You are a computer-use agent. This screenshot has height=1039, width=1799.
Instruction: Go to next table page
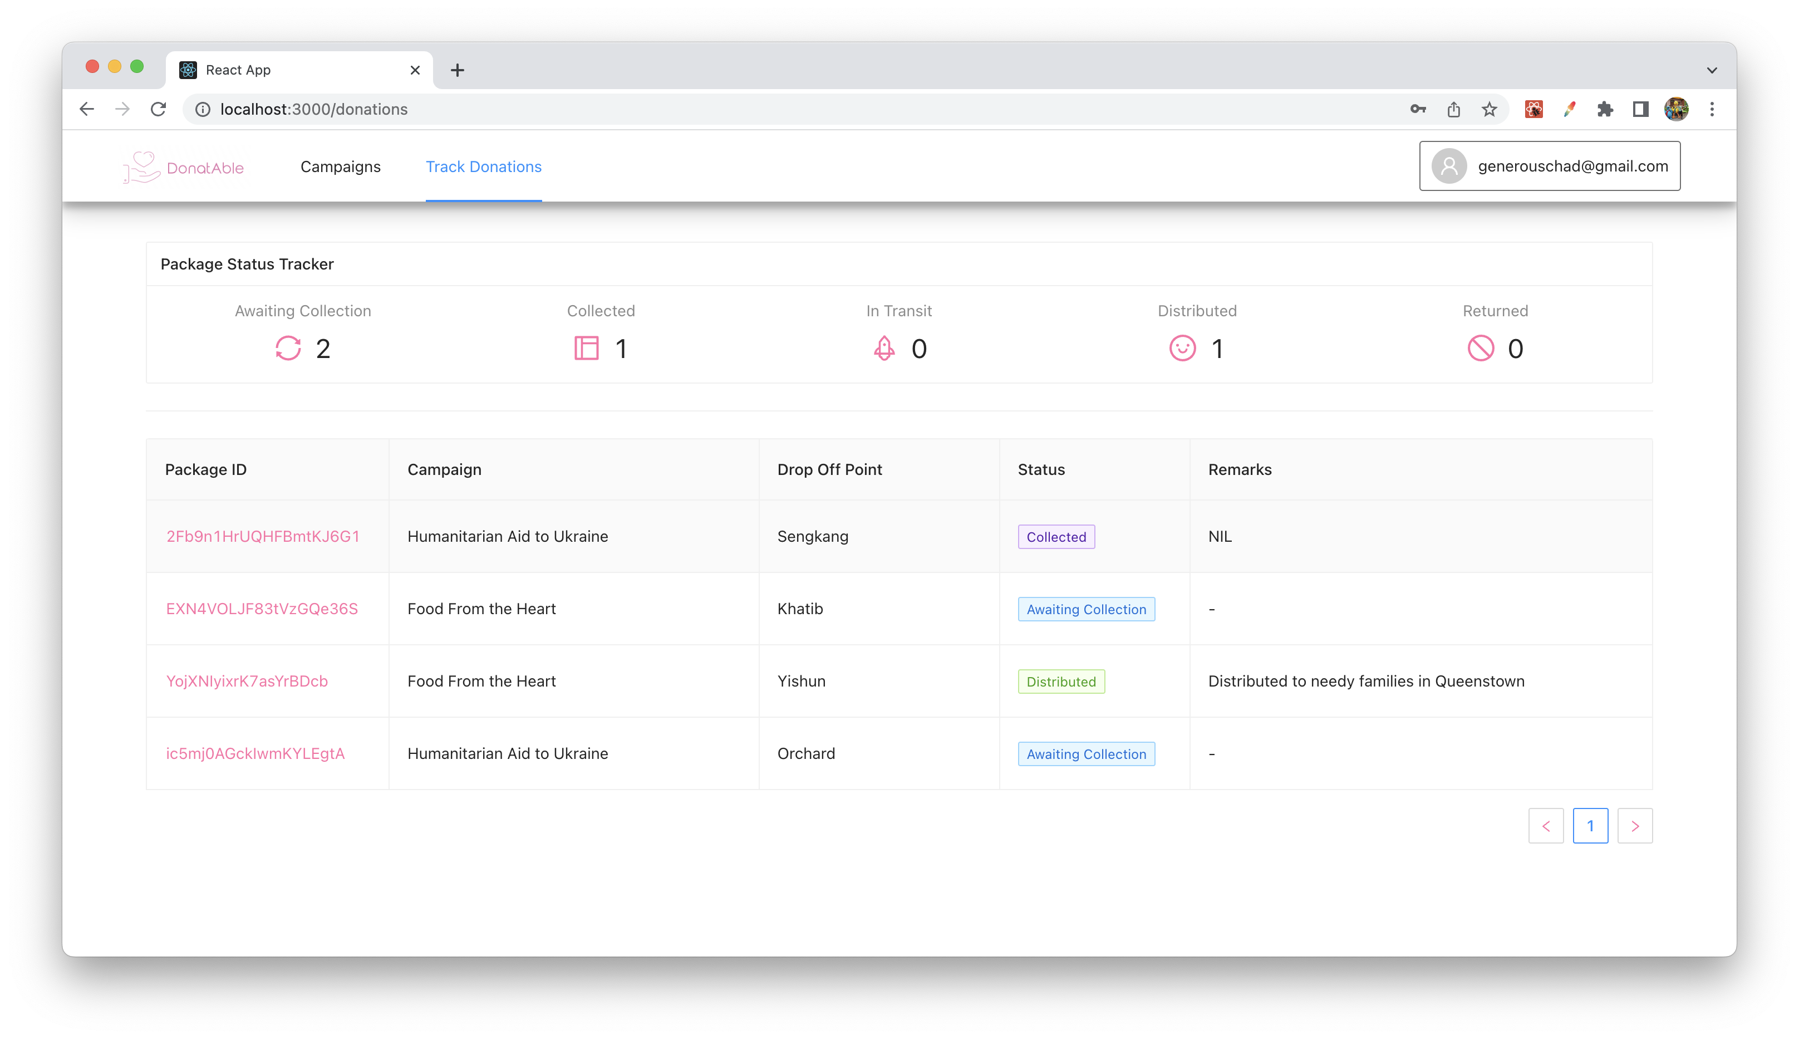pyautogui.click(x=1634, y=826)
